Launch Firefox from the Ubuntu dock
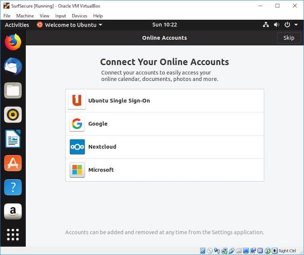The width and height of the screenshot is (304, 255). (x=13, y=42)
